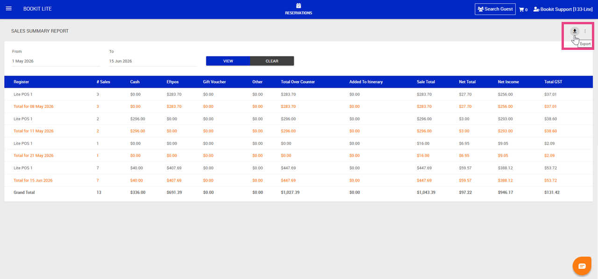Click the Grand Total row label

(24, 192)
